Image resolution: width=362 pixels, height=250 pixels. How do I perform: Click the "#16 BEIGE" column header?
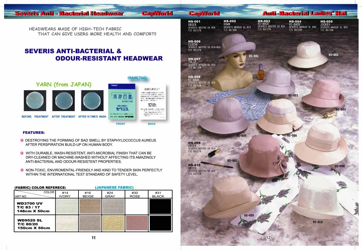click(88, 195)
